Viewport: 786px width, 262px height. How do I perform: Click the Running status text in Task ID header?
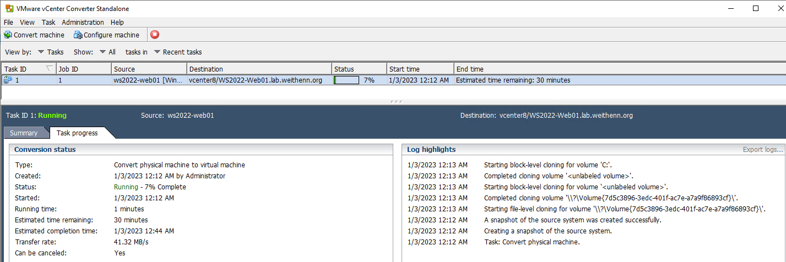pos(52,116)
